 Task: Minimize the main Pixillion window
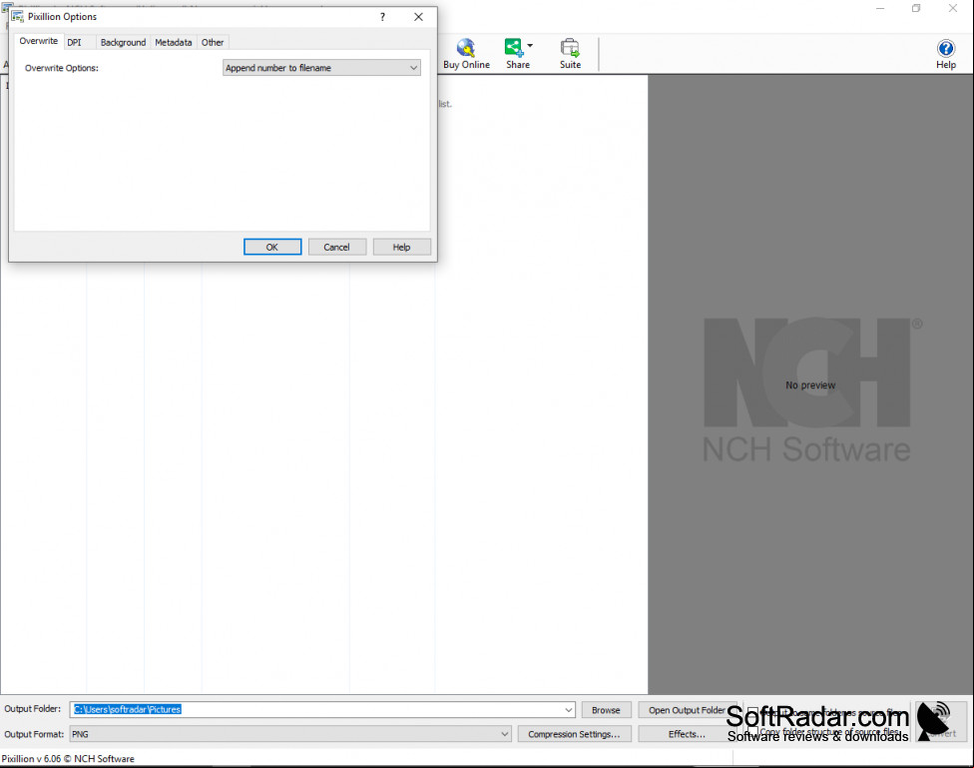tap(880, 9)
